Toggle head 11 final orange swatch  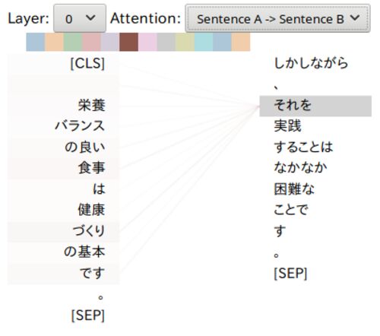[241, 42]
